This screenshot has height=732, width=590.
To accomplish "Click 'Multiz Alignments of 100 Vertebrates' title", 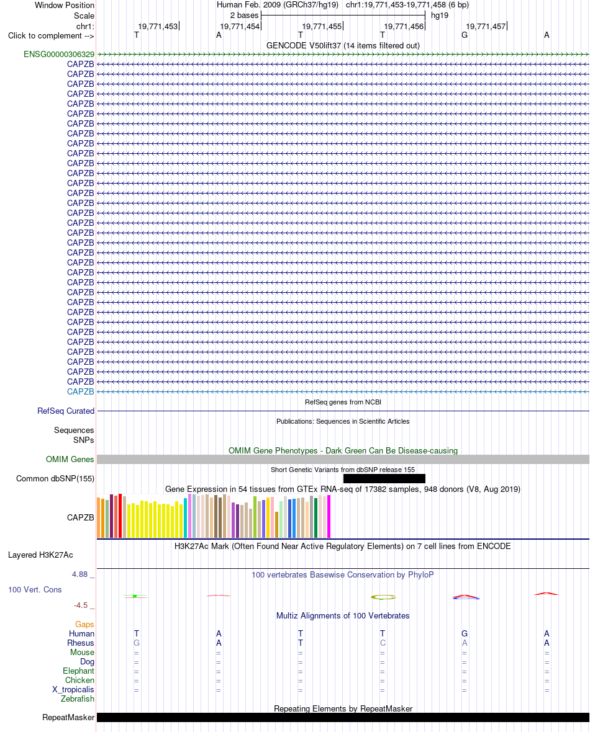I will click(343, 616).
